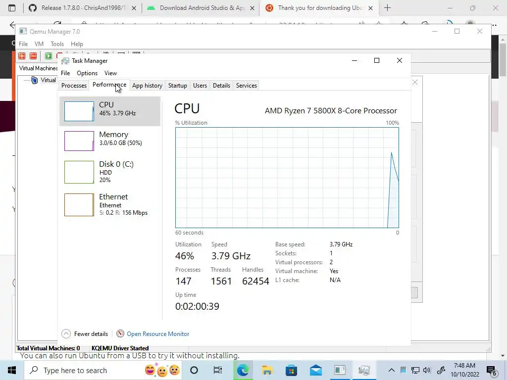Open Task Manager's File menu
Image resolution: width=507 pixels, height=380 pixels.
click(65, 73)
